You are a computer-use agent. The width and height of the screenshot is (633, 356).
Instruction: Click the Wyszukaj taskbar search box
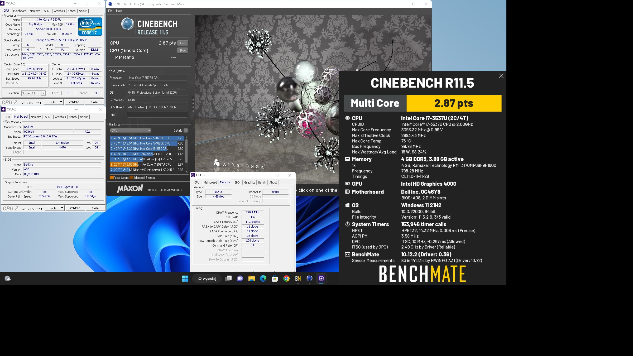207,278
